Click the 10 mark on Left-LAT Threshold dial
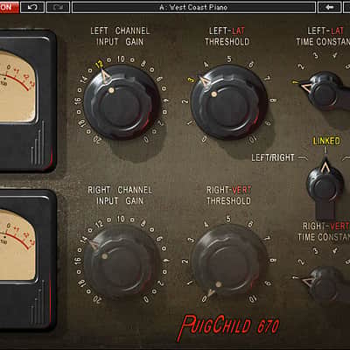 click(253, 140)
